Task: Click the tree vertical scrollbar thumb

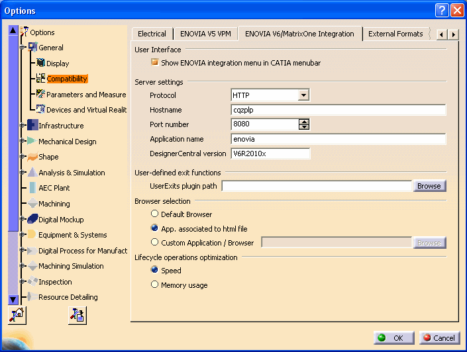Action: click(x=13, y=133)
